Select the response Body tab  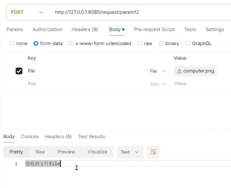(9, 137)
